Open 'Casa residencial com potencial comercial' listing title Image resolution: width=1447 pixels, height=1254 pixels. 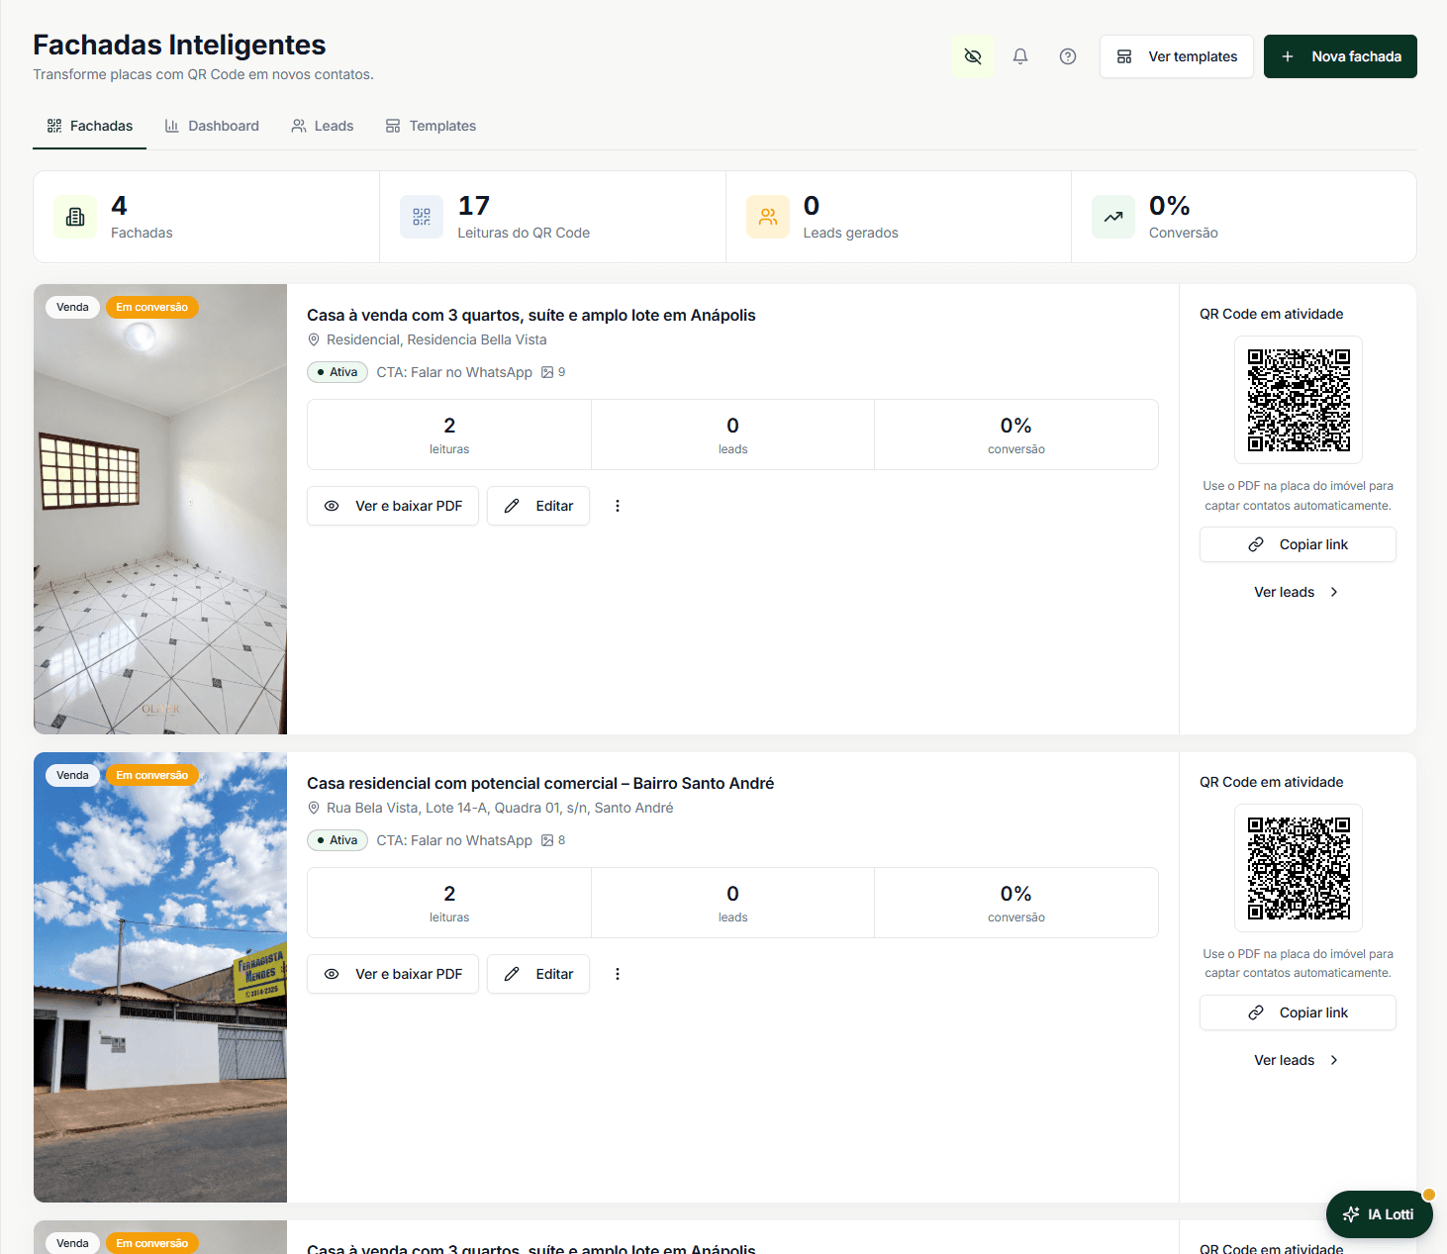click(540, 783)
